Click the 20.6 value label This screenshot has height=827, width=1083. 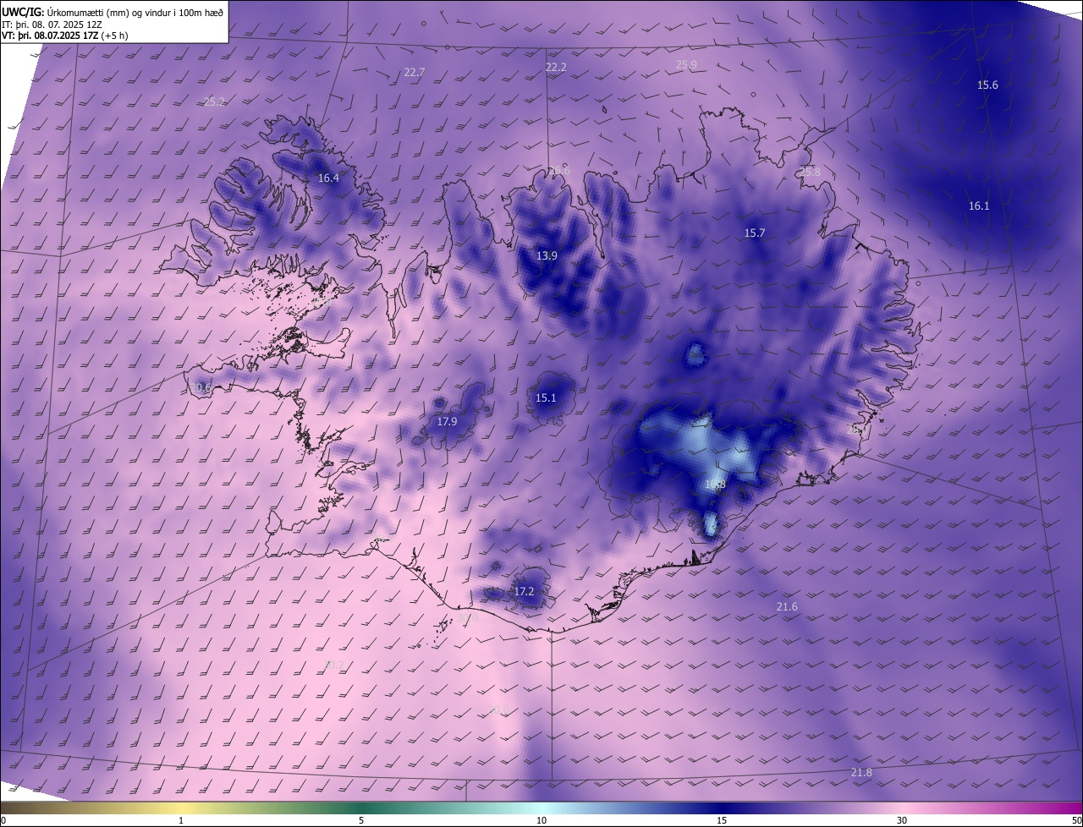(200, 388)
